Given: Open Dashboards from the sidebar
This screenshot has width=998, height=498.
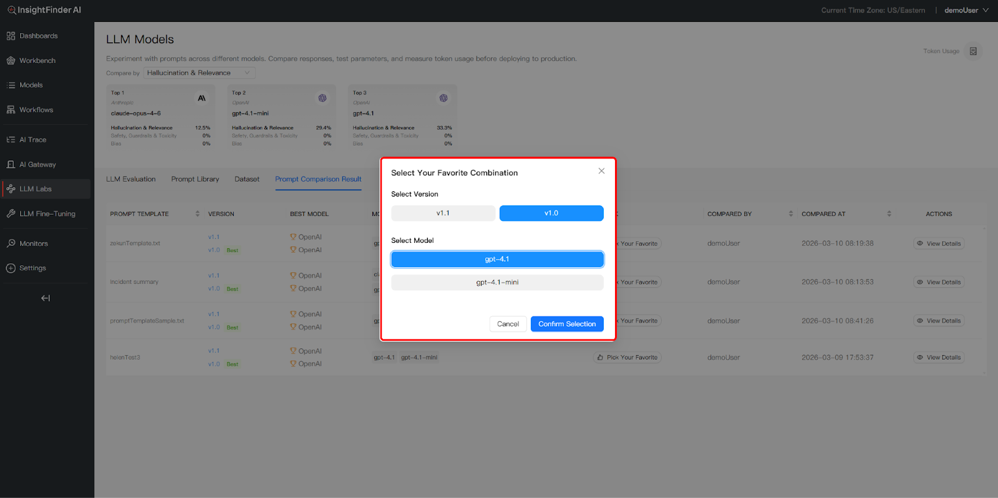Looking at the screenshot, I should tap(38, 36).
